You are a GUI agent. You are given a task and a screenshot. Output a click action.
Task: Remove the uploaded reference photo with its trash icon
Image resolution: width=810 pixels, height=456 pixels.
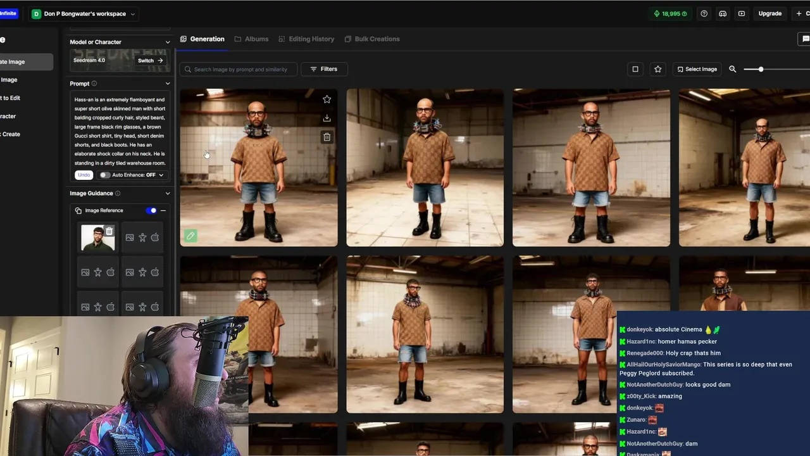pos(109,231)
